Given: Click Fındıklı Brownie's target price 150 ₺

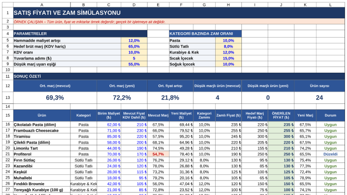Looking at the screenshot, I should pos(255,184).
